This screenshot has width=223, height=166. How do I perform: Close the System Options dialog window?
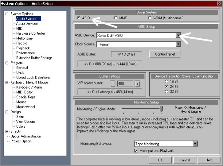click(x=218, y=4)
